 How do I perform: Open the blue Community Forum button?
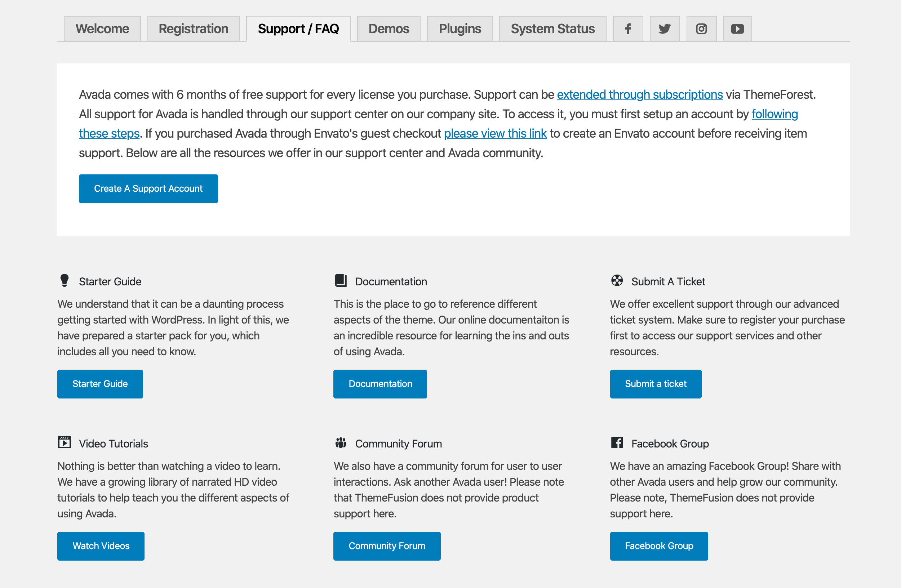[387, 546]
